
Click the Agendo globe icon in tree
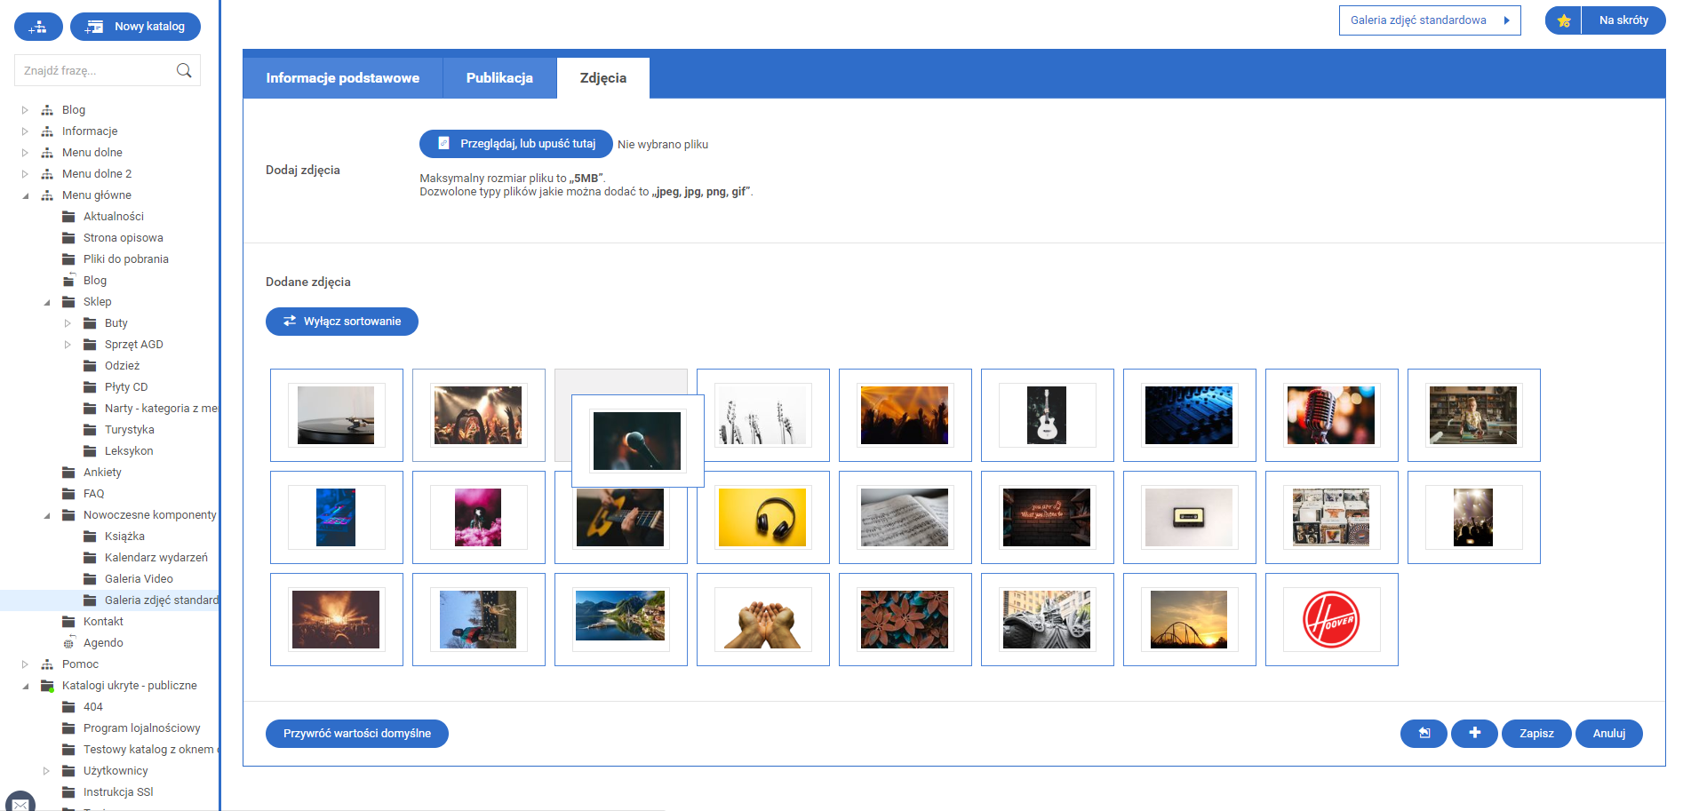(x=68, y=643)
